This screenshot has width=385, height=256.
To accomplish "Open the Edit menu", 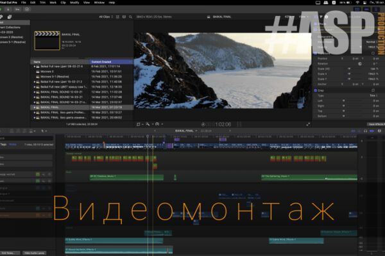I will click(33, 3).
